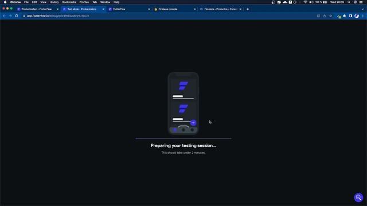Open the Tab menu

point(95,2)
